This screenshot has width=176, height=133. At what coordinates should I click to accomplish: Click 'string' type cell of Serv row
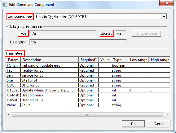[x=120, y=75]
